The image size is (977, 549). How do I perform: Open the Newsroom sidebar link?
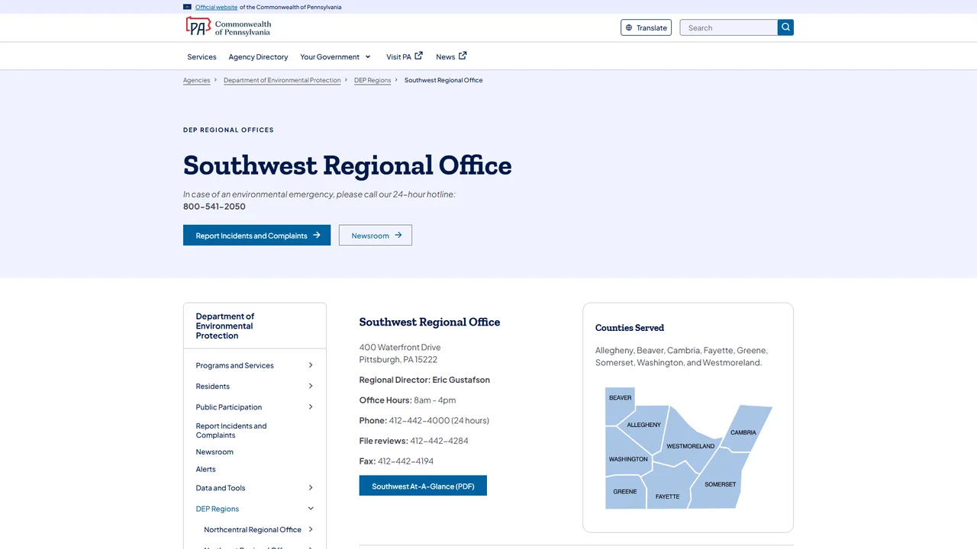(x=214, y=452)
